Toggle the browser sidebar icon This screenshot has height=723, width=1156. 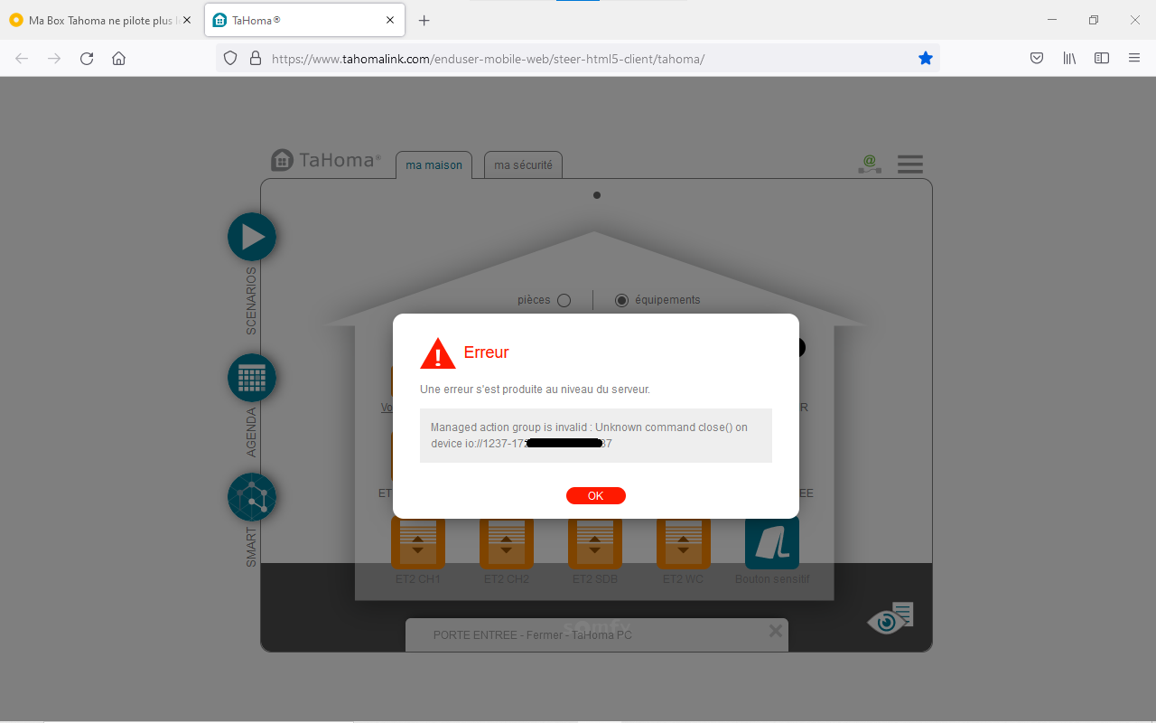pyautogui.click(x=1102, y=59)
